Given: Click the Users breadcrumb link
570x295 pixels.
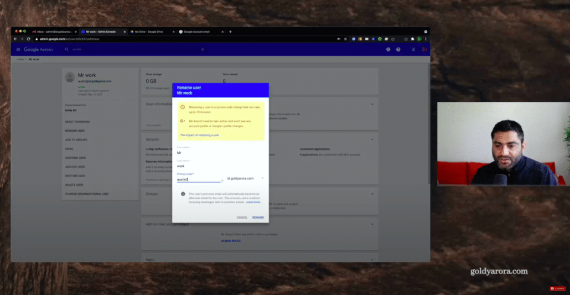Looking at the screenshot, I should click(x=20, y=59).
